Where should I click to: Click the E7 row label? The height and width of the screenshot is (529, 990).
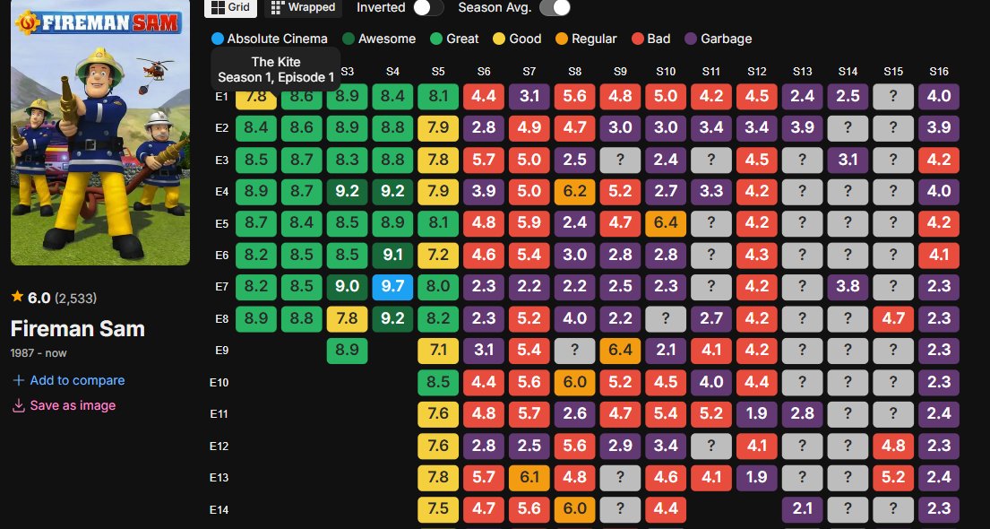pyautogui.click(x=221, y=287)
